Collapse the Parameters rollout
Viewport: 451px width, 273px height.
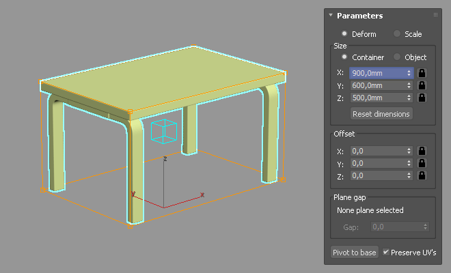pyautogui.click(x=331, y=15)
